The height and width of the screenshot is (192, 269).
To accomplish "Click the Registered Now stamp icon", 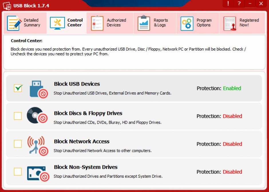I will click(230, 23).
